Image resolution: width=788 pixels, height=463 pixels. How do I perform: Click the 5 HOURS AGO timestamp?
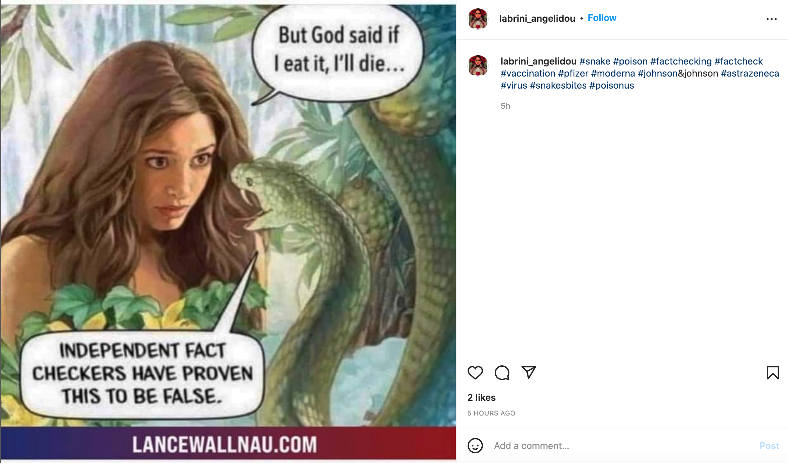coord(491,413)
